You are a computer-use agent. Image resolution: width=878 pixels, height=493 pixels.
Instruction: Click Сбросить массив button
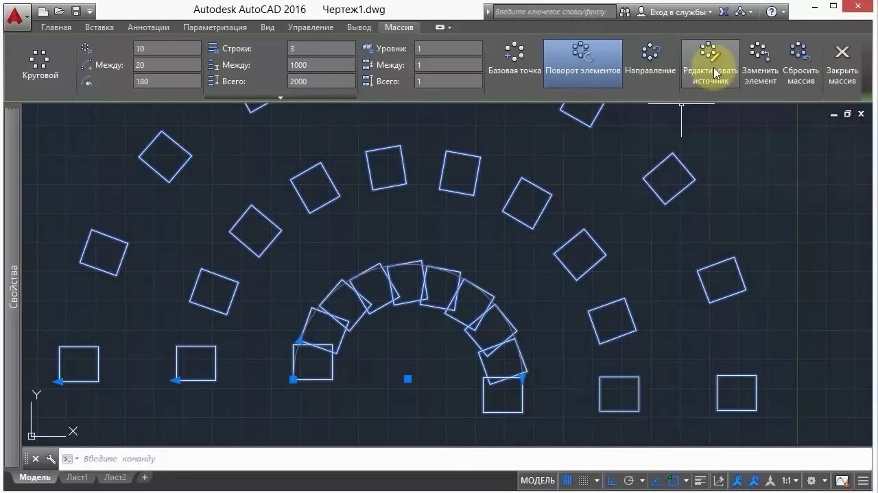click(800, 63)
